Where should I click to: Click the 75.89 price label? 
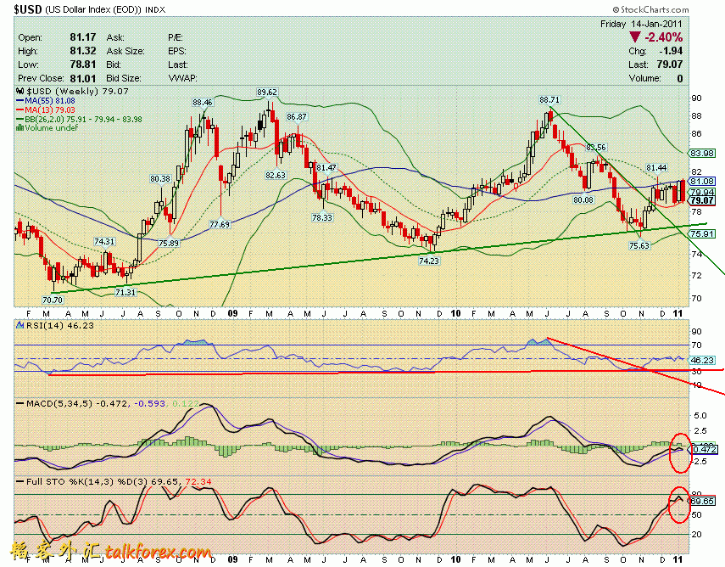click(x=168, y=243)
